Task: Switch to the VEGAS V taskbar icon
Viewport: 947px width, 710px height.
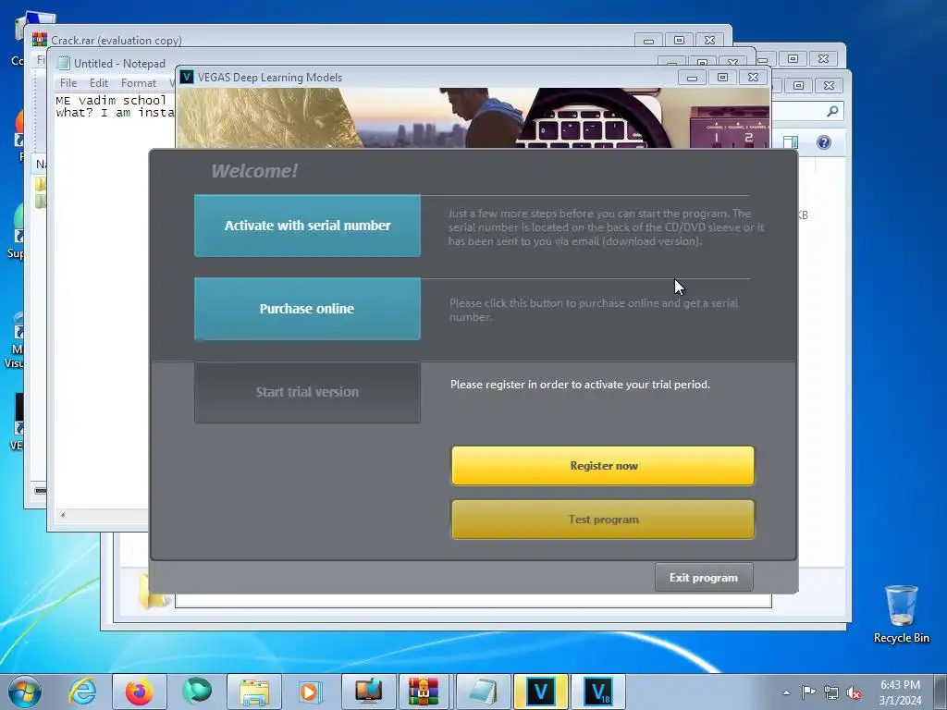Action: pyautogui.click(x=540, y=692)
